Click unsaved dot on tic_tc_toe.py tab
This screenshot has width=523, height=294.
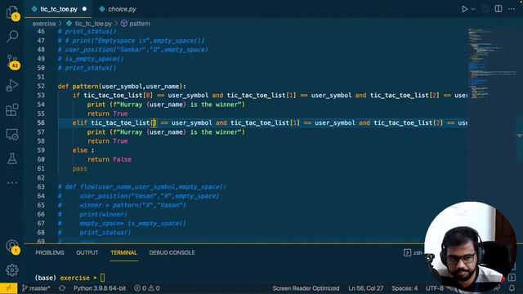point(84,9)
